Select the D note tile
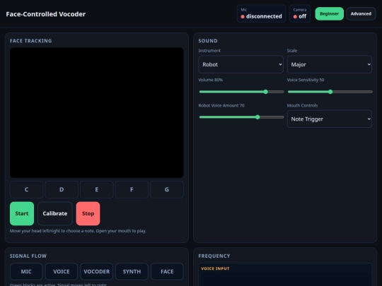Screen dimensions: 382x286 pos(62,189)
